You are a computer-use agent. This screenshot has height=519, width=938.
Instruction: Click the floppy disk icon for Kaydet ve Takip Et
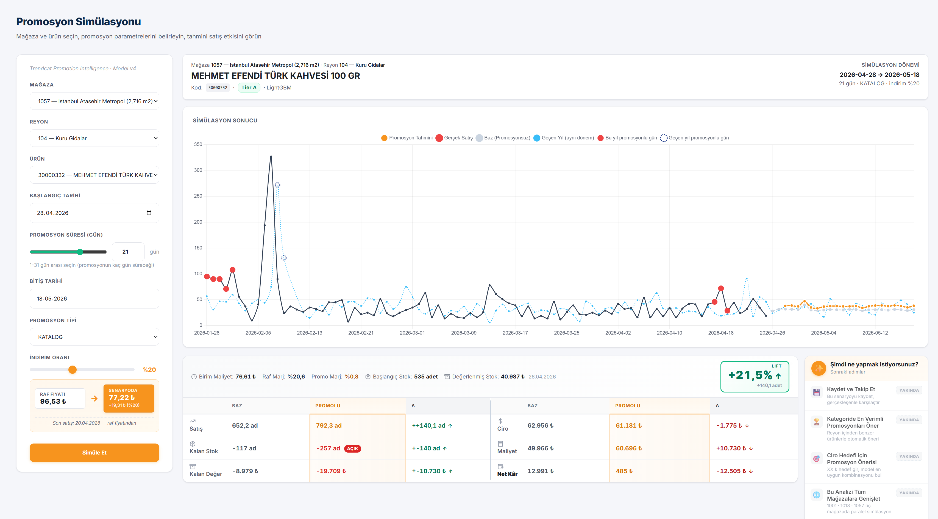(x=816, y=392)
